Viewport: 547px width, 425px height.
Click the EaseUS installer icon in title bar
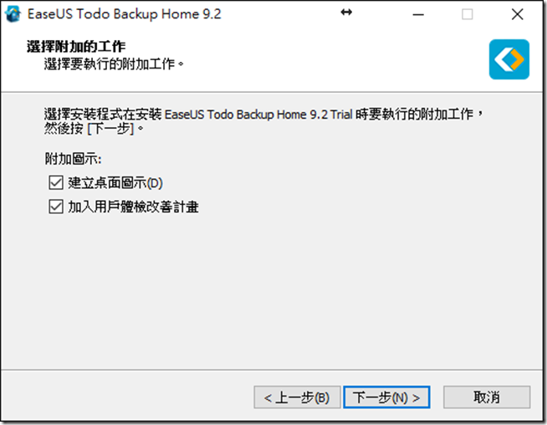pos(13,14)
